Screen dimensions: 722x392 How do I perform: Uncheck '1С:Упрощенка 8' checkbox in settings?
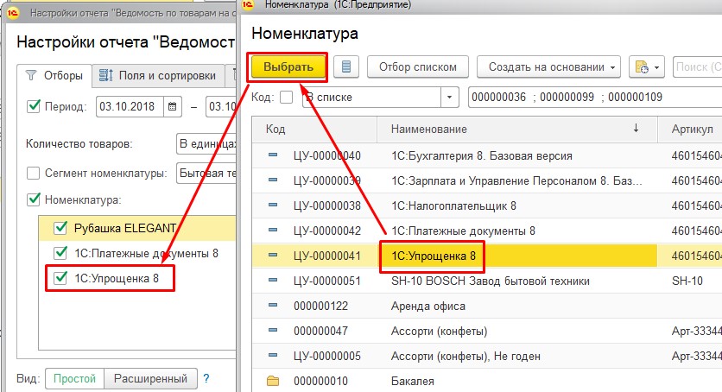coord(60,278)
